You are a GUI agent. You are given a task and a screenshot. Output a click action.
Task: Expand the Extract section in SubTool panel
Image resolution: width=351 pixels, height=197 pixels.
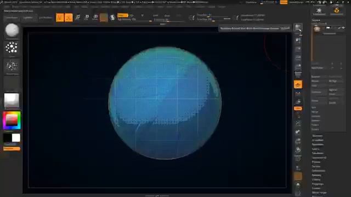pyautogui.click(x=315, y=129)
